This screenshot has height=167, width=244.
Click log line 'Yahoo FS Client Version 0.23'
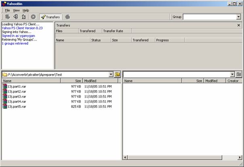pos(22,28)
